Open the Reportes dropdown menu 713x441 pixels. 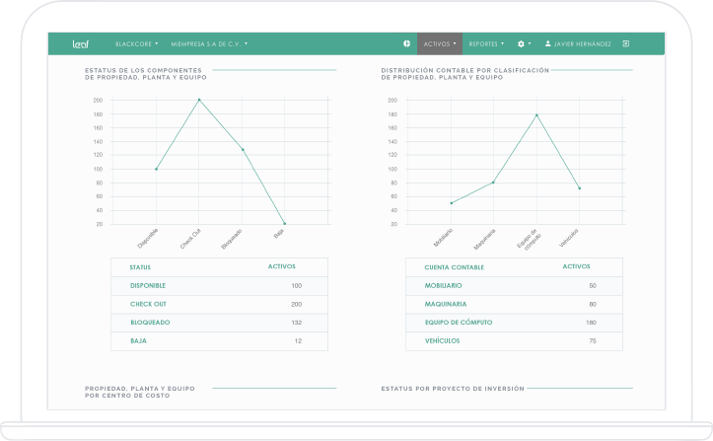point(486,44)
